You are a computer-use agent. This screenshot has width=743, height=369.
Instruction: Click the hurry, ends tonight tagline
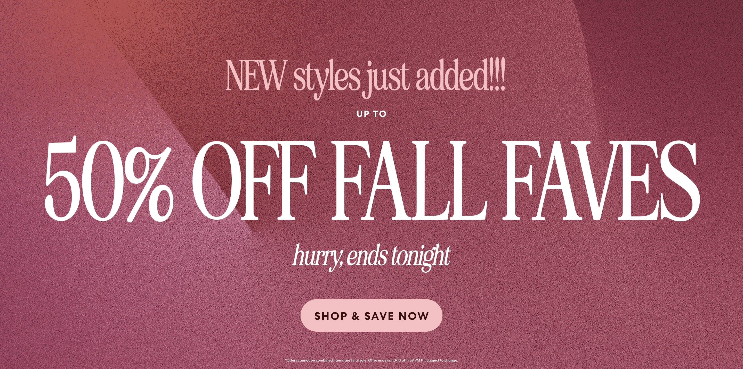[x=371, y=257]
